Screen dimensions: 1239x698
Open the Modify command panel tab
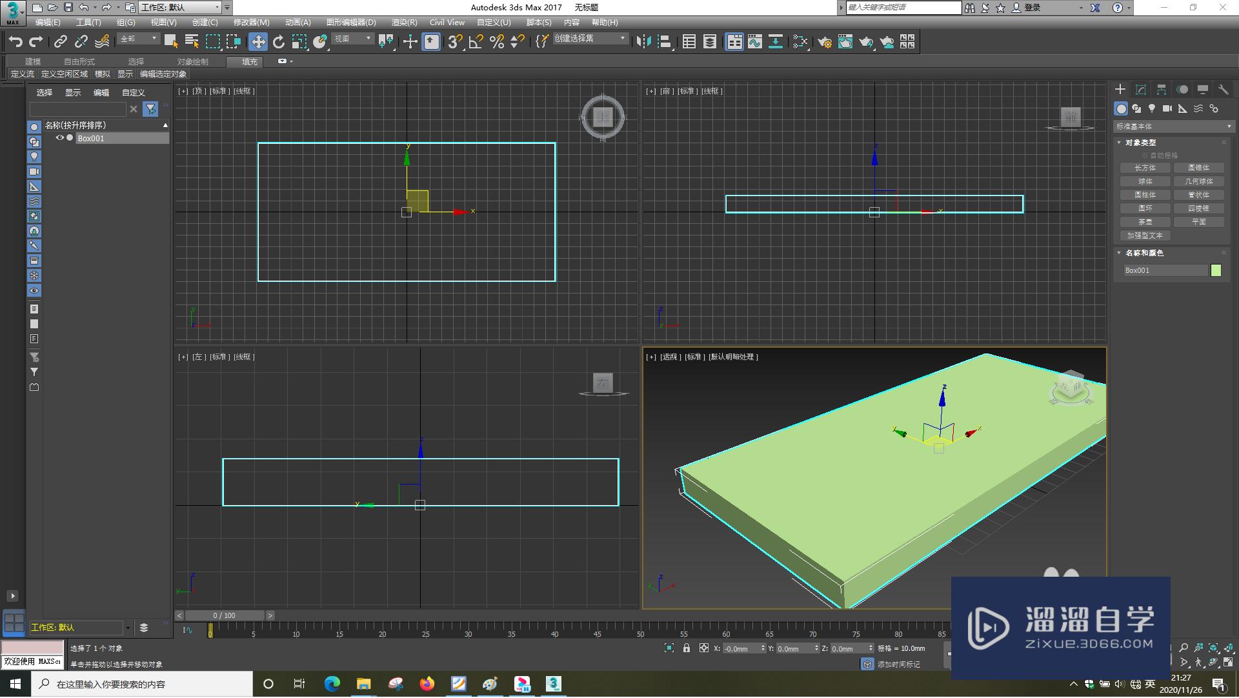(1141, 90)
